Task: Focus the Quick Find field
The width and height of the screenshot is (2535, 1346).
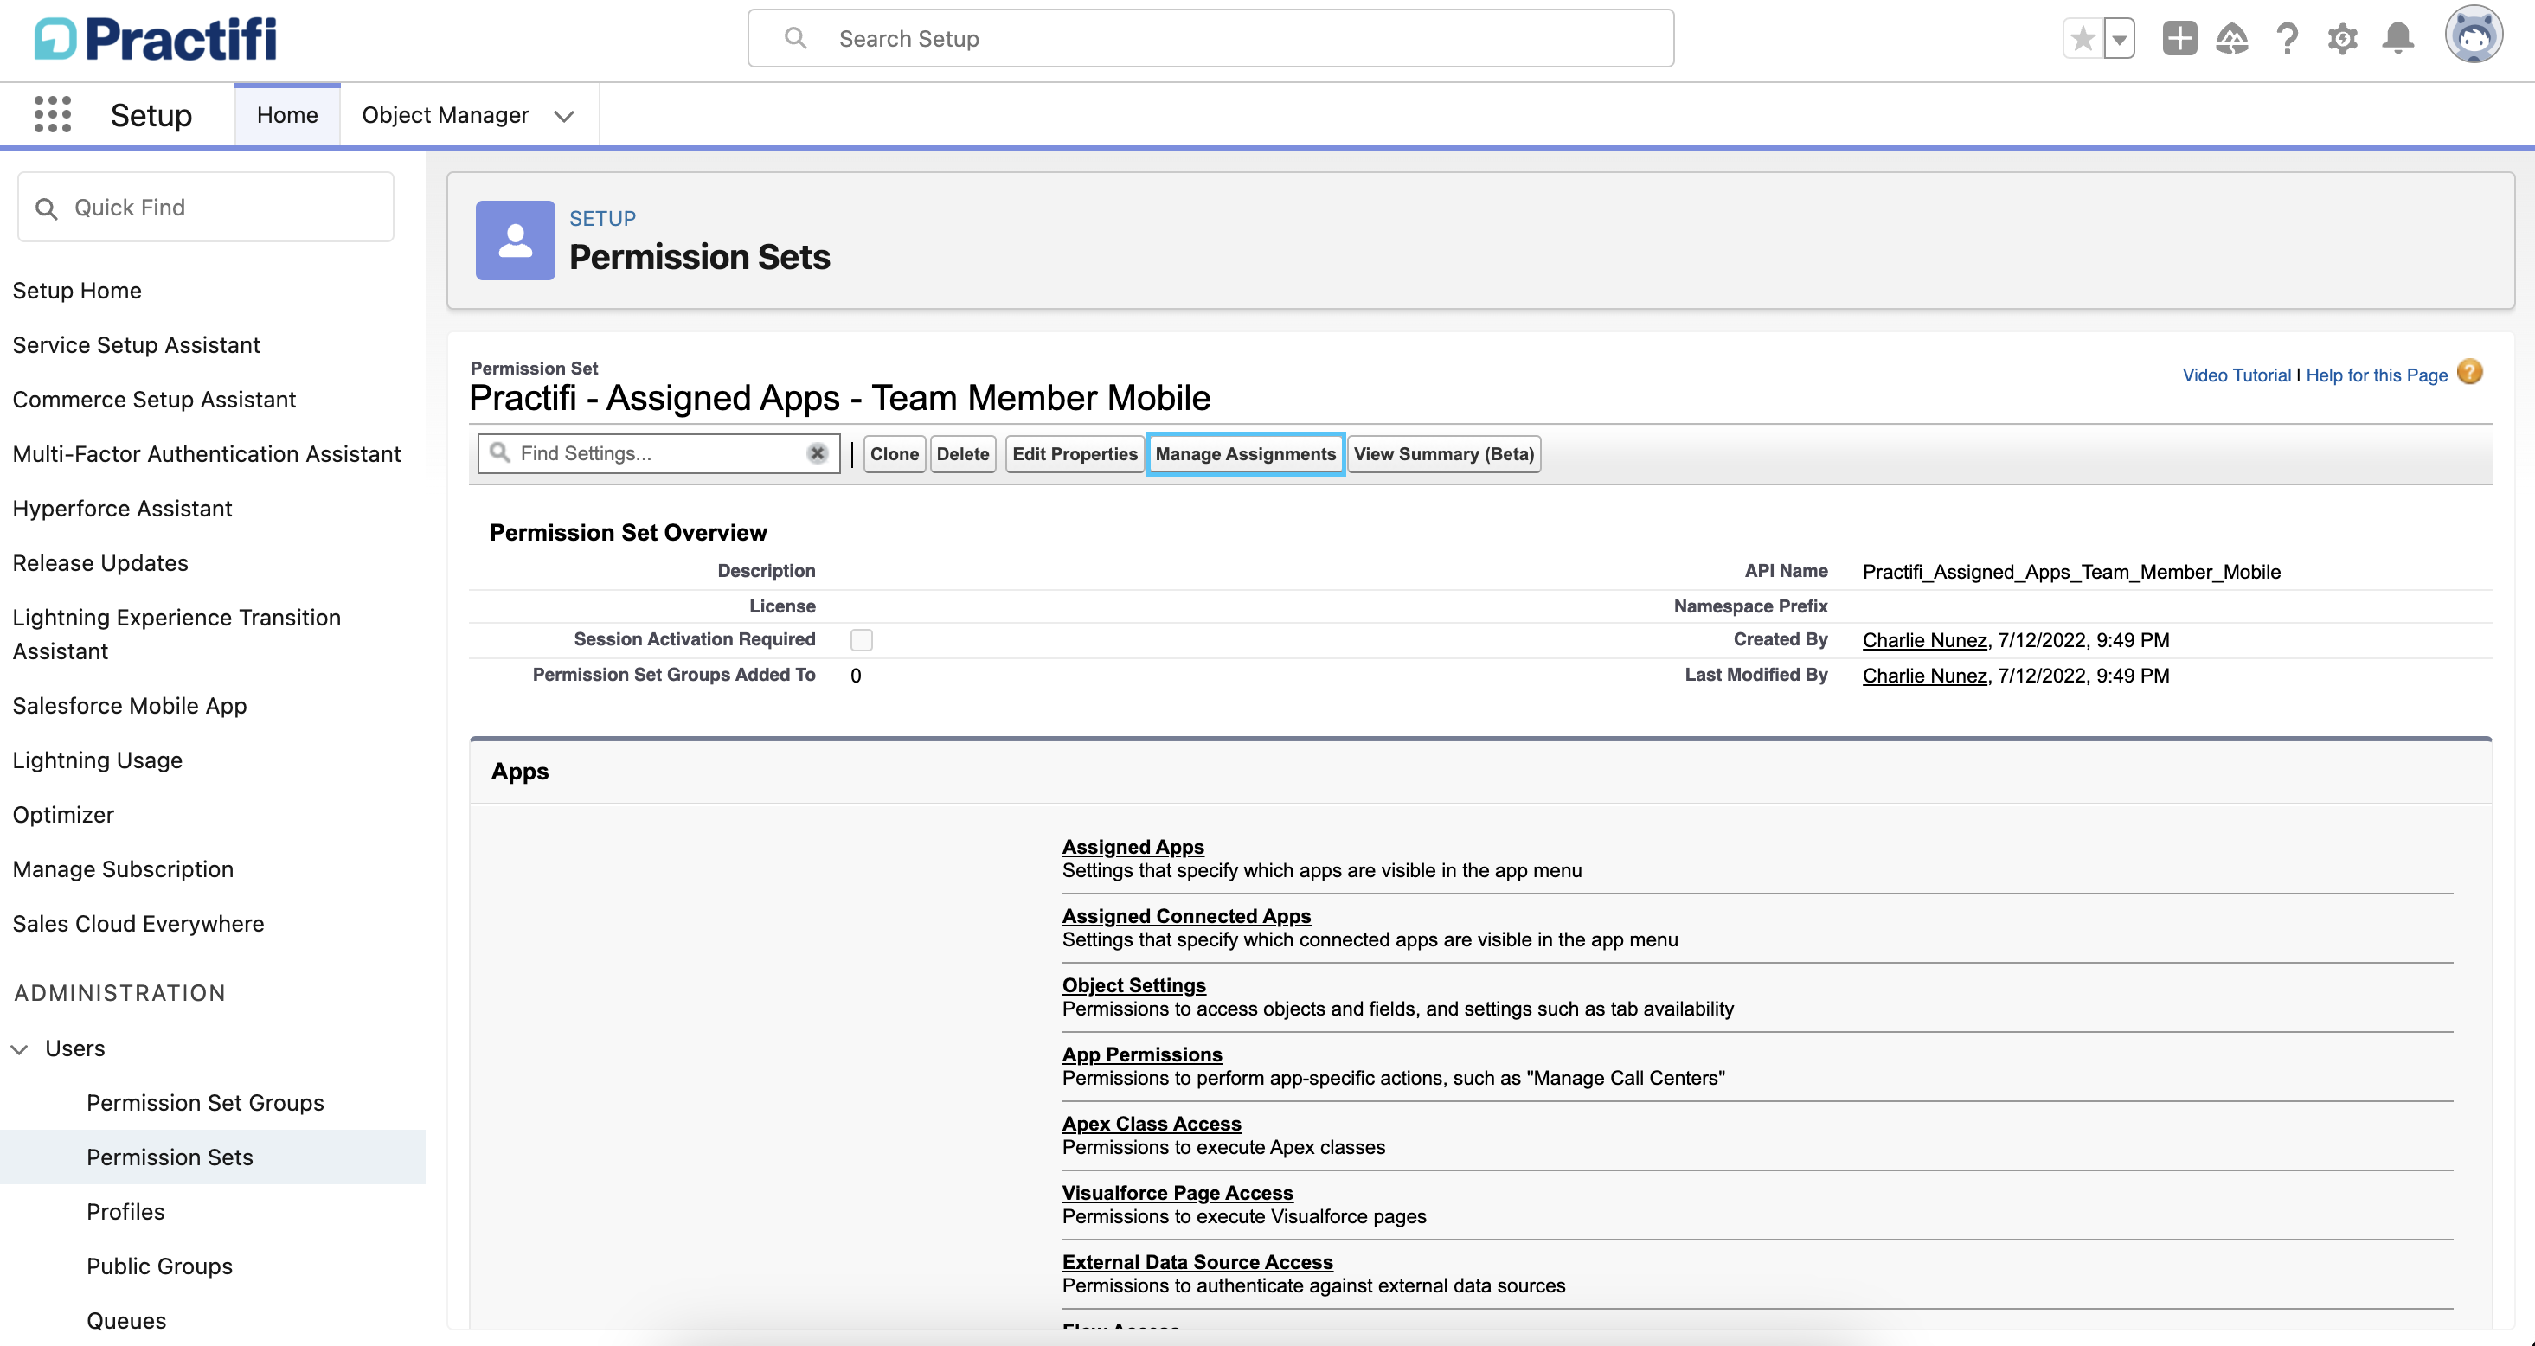Action: coord(206,208)
